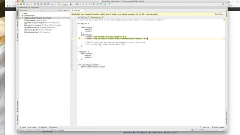Select the SonarTest editor tab

(x=76, y=10)
